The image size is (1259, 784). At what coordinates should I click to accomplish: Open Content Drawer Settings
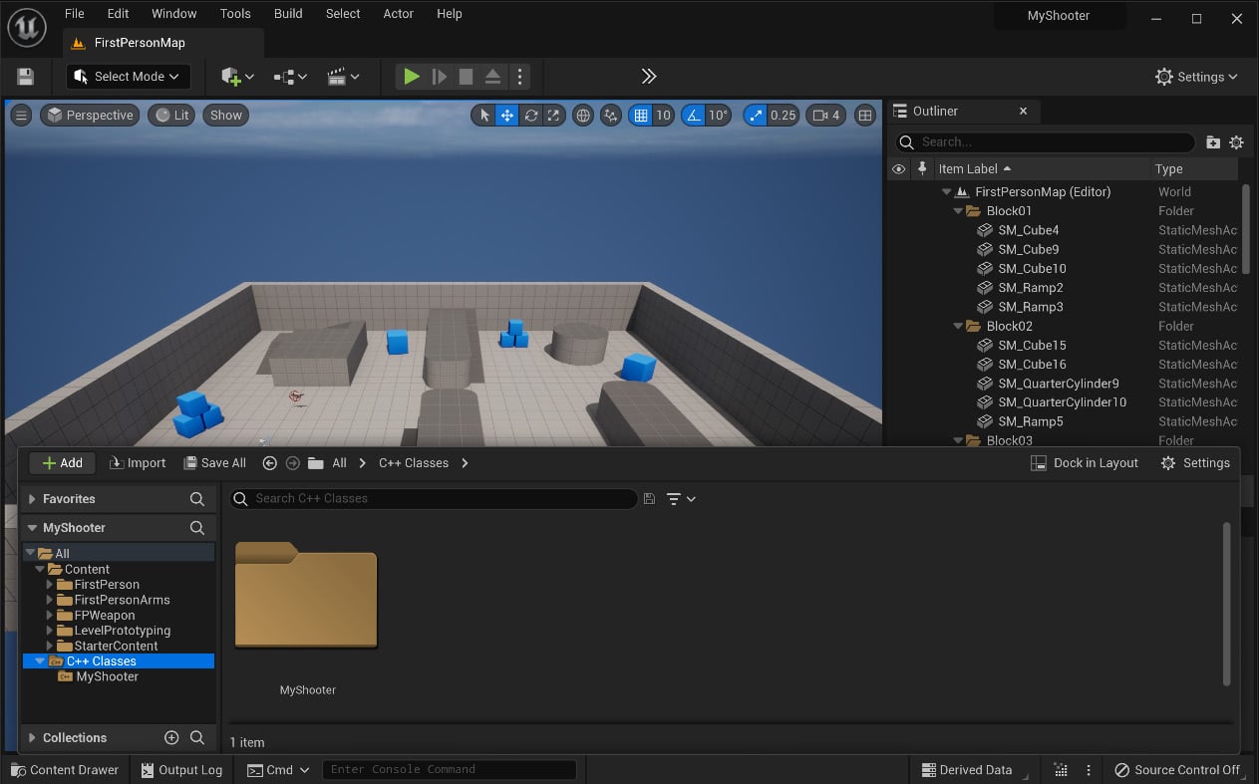(1195, 463)
